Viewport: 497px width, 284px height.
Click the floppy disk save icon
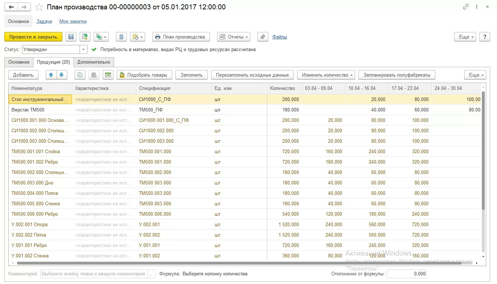(71, 37)
